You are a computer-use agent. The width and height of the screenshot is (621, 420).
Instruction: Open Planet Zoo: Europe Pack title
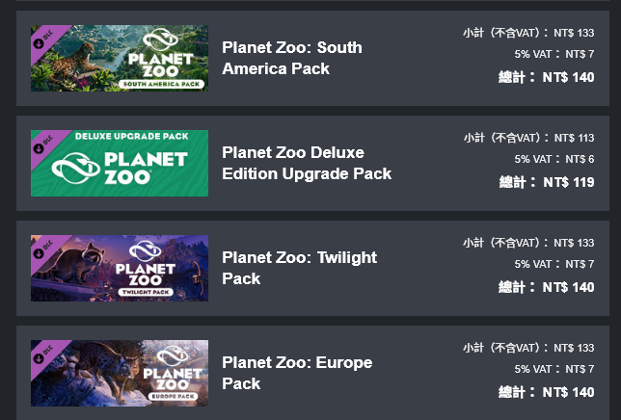(297, 373)
